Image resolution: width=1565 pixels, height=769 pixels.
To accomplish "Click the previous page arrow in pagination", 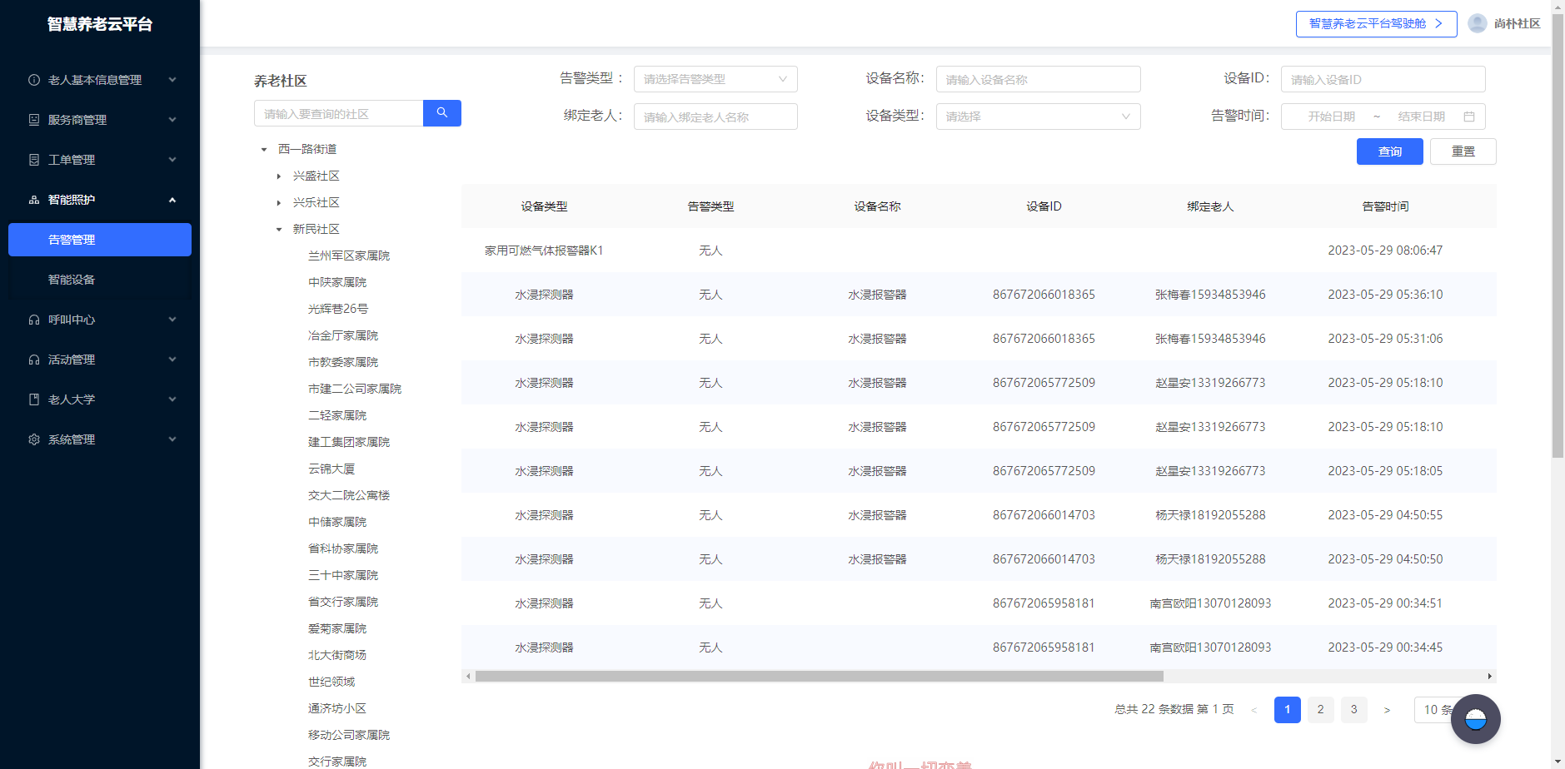I will click(x=1253, y=710).
